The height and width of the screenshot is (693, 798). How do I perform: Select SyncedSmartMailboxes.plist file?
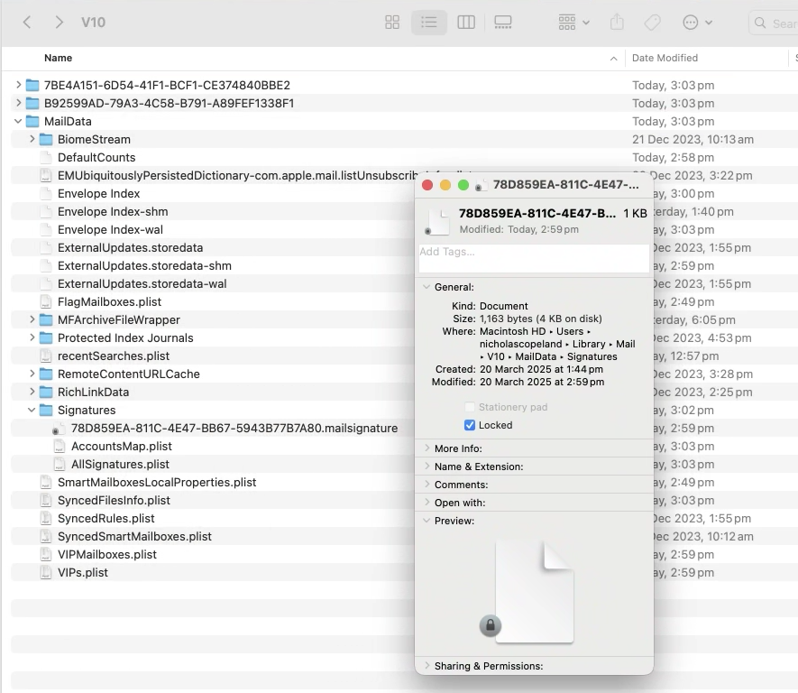coord(134,537)
